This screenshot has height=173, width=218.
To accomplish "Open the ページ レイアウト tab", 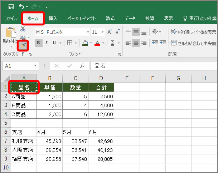I will tap(82, 18).
